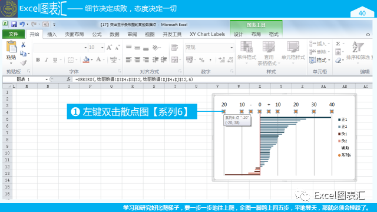Toggle Underline formatting

(55, 60)
